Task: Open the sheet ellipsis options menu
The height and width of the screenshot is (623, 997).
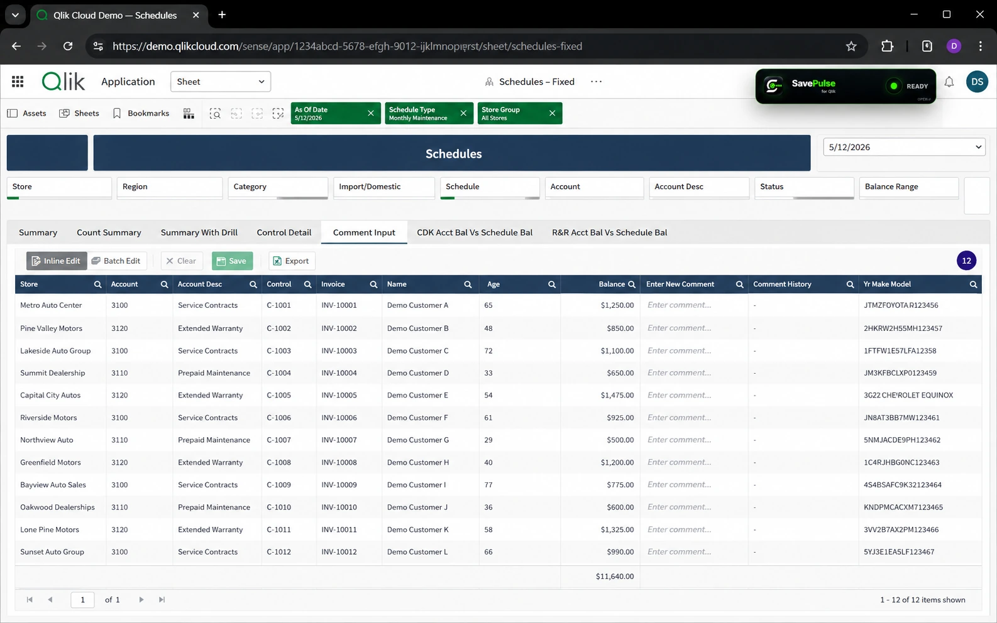Action: (x=596, y=82)
